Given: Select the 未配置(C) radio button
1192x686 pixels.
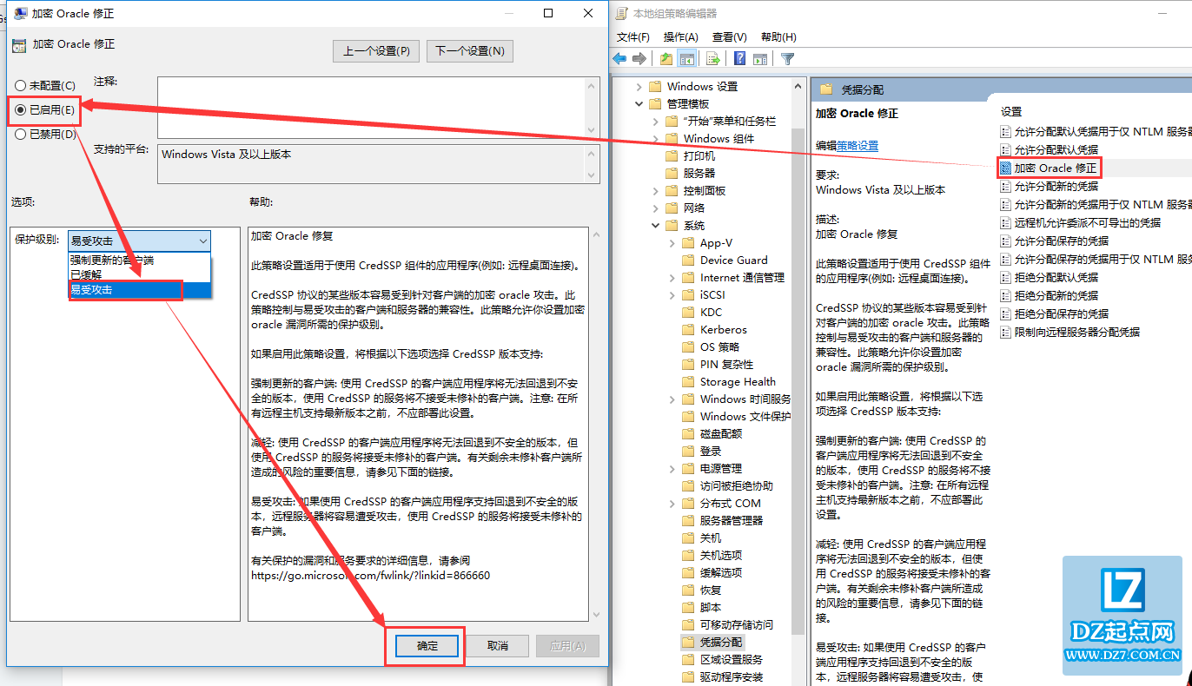Looking at the screenshot, I should click(x=21, y=85).
